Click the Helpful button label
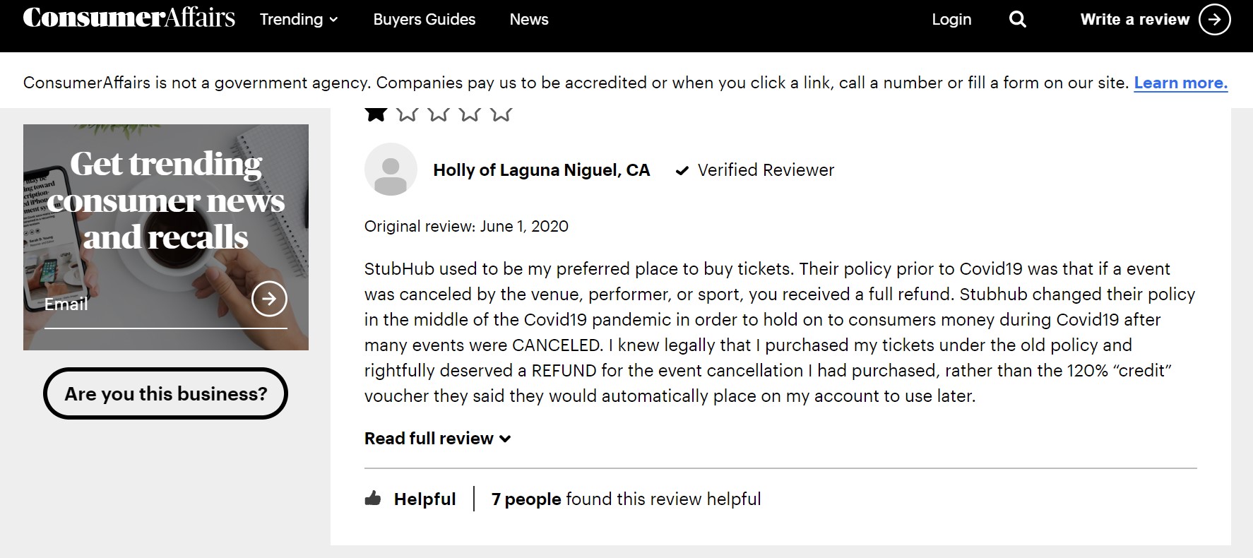The height and width of the screenshot is (558, 1253). click(424, 499)
